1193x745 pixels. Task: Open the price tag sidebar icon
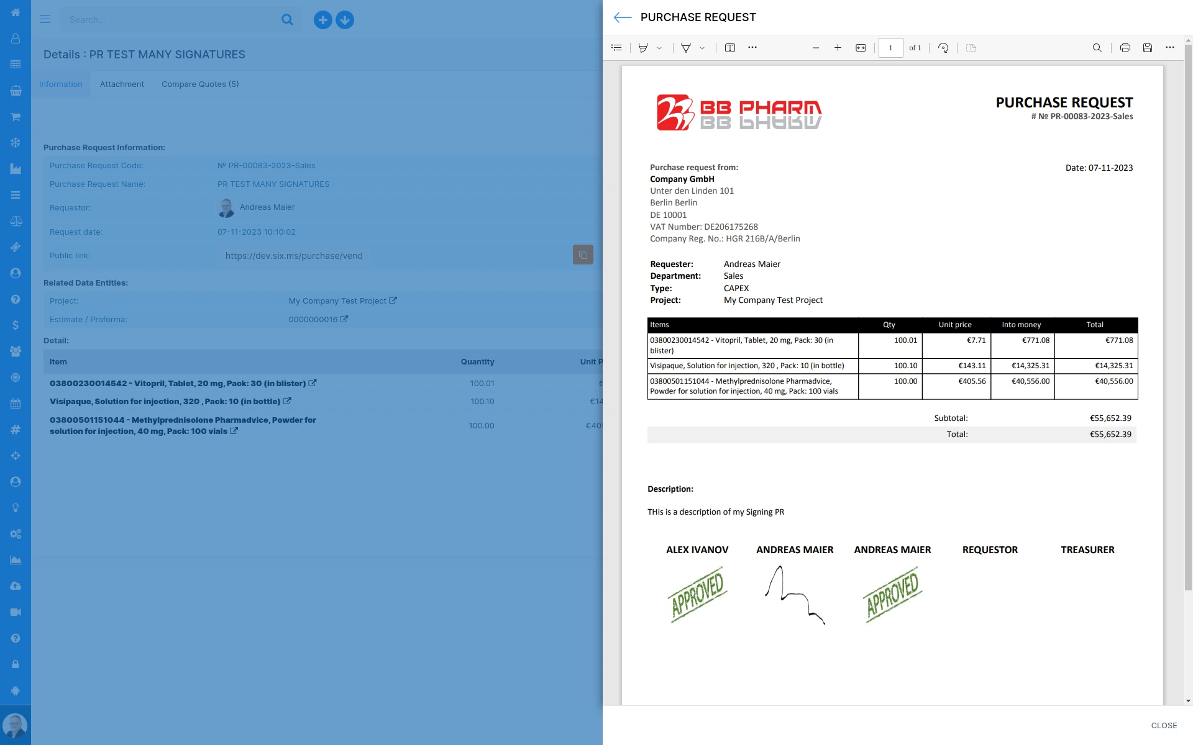(x=16, y=247)
